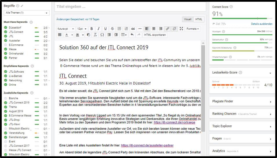Open background color dropdown arrow
The image size is (277, 158).
pos(83,35)
